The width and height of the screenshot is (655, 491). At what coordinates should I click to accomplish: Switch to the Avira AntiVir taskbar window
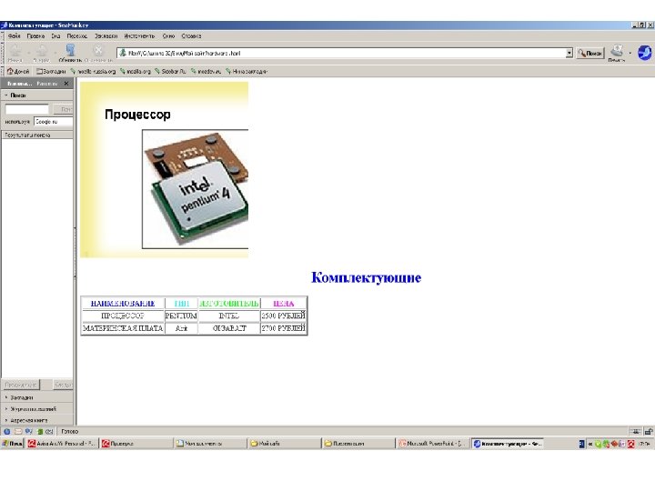[x=62, y=444]
